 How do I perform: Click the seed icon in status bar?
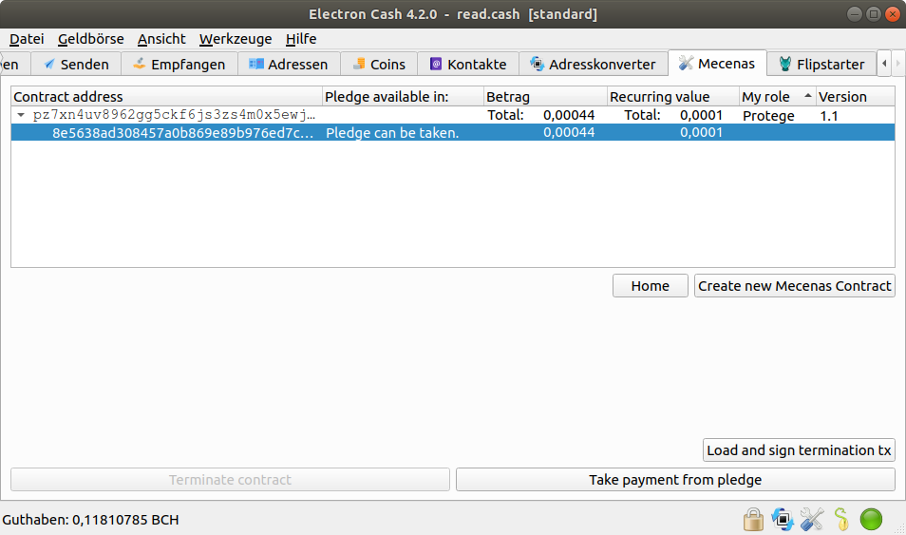[x=841, y=520]
